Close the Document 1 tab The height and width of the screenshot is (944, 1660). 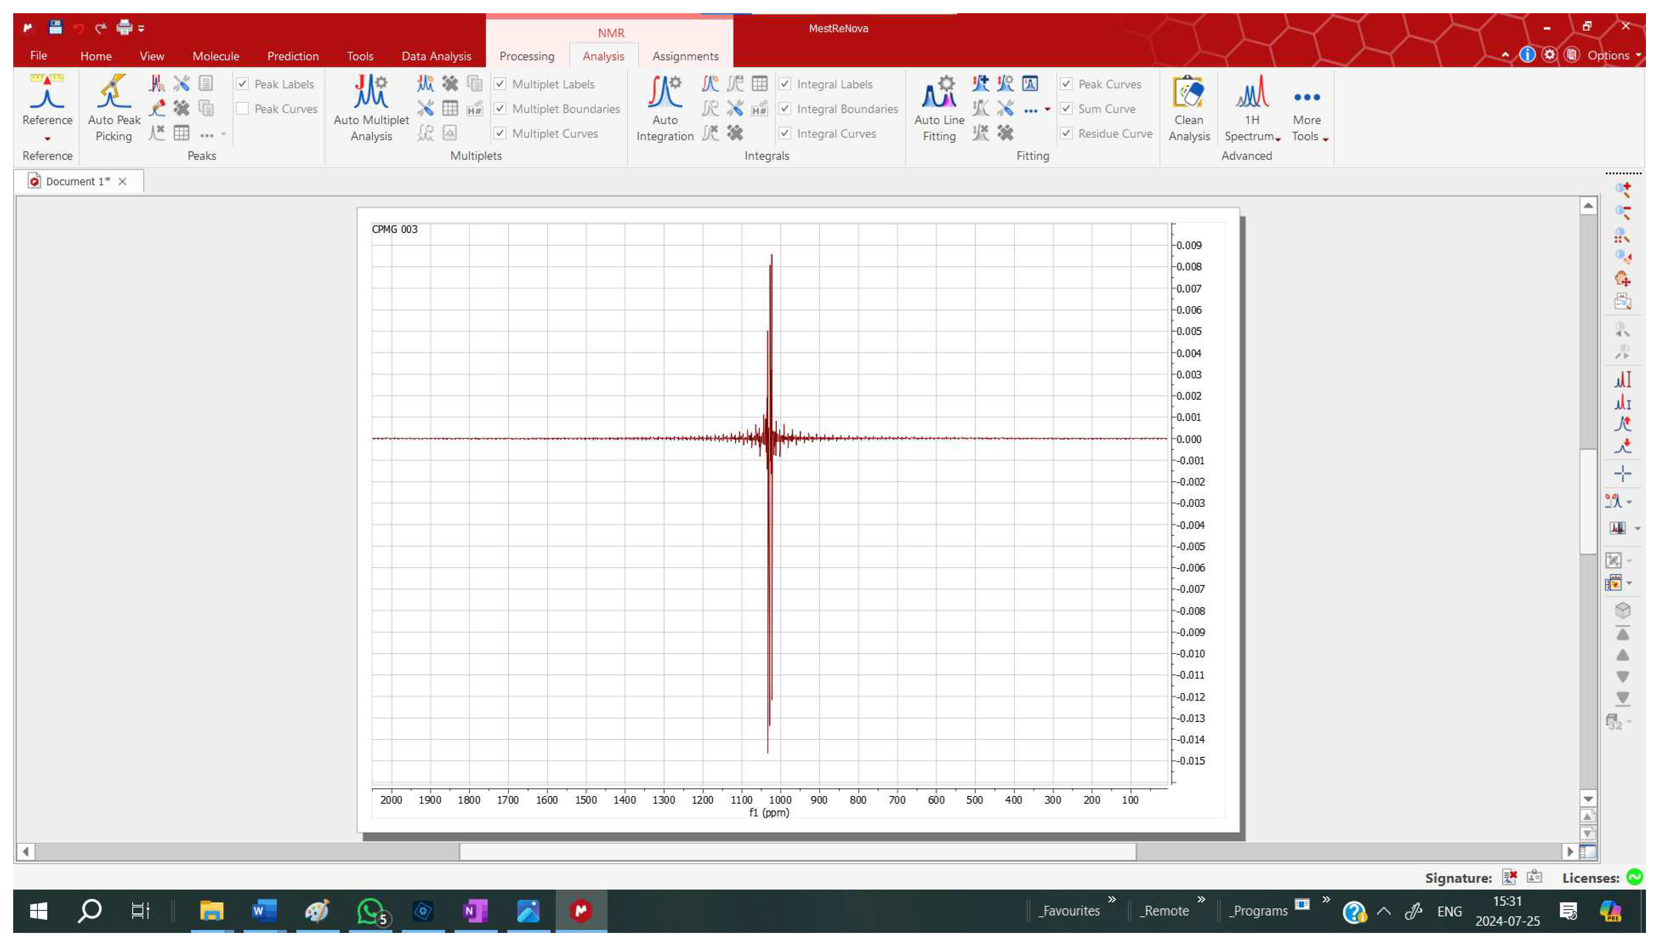click(x=122, y=182)
